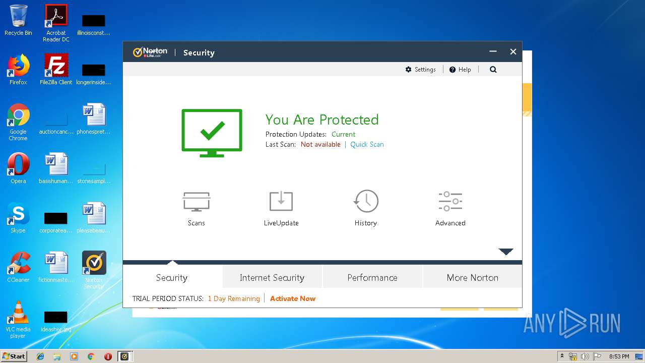The height and width of the screenshot is (363, 645).
Task: Select the illinoisconst desktop file
Action: (x=94, y=24)
